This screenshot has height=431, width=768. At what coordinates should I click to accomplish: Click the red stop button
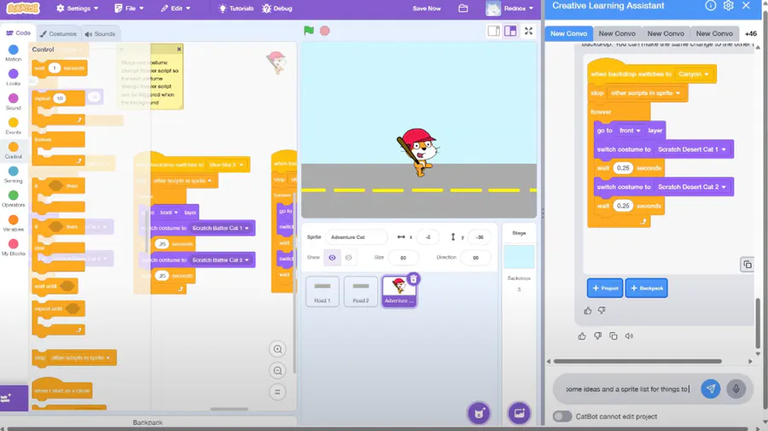[x=325, y=31]
